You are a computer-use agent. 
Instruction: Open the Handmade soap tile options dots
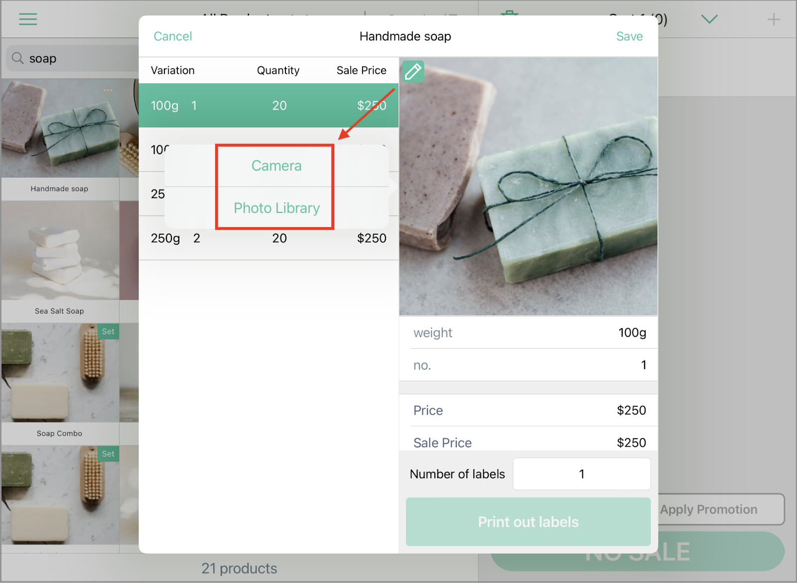pyautogui.click(x=108, y=90)
